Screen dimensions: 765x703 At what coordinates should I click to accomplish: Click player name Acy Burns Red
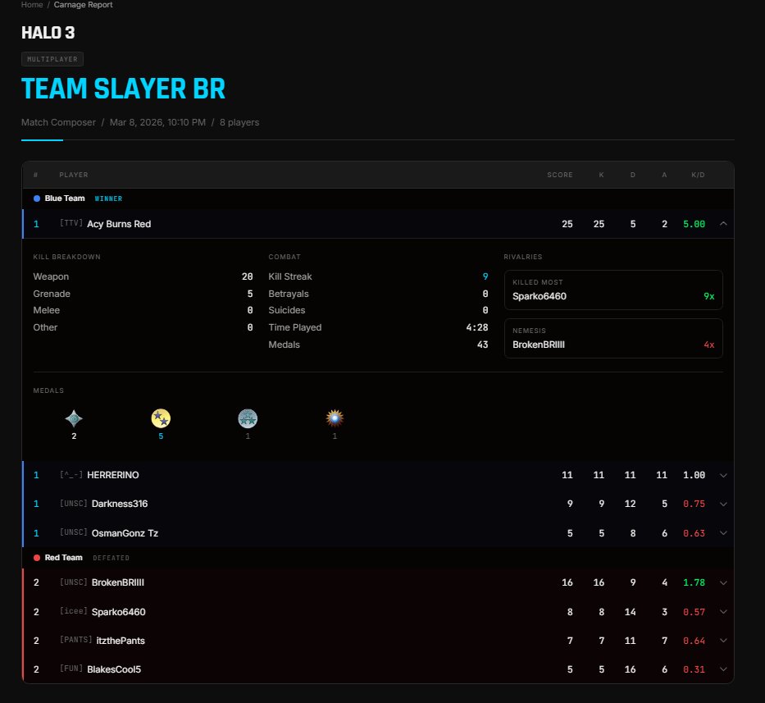point(119,224)
